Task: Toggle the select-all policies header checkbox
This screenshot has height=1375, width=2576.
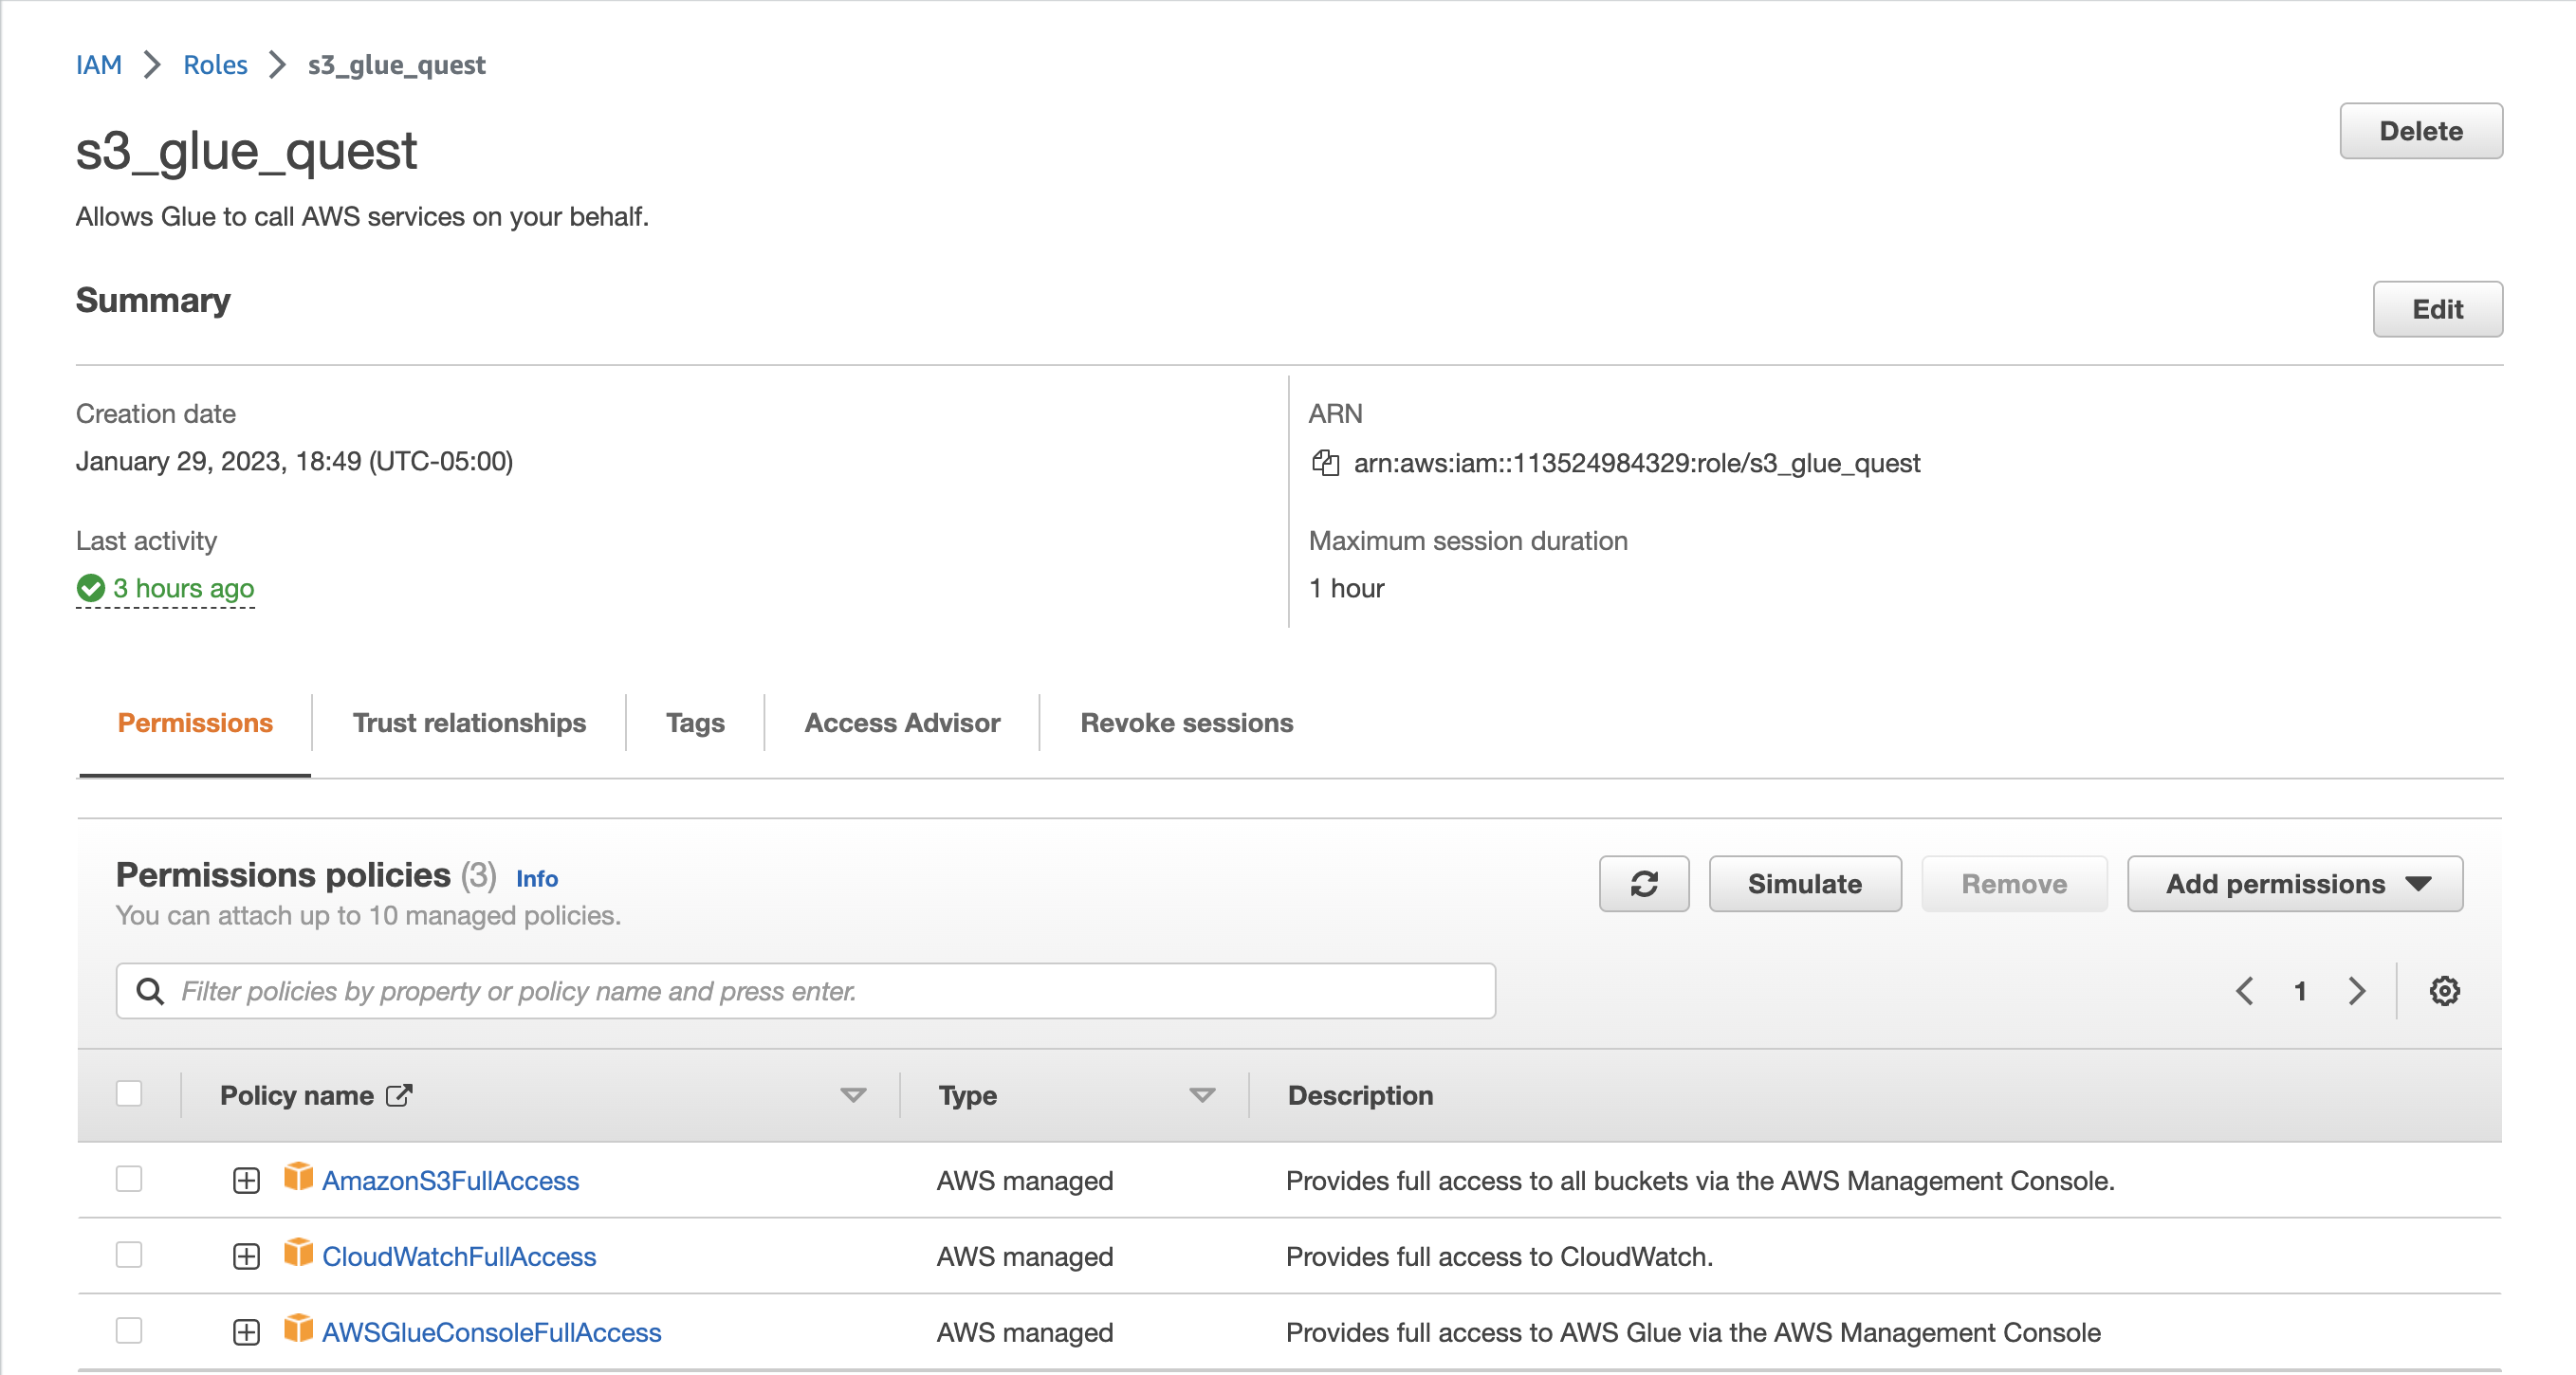Action: coord(129,1094)
